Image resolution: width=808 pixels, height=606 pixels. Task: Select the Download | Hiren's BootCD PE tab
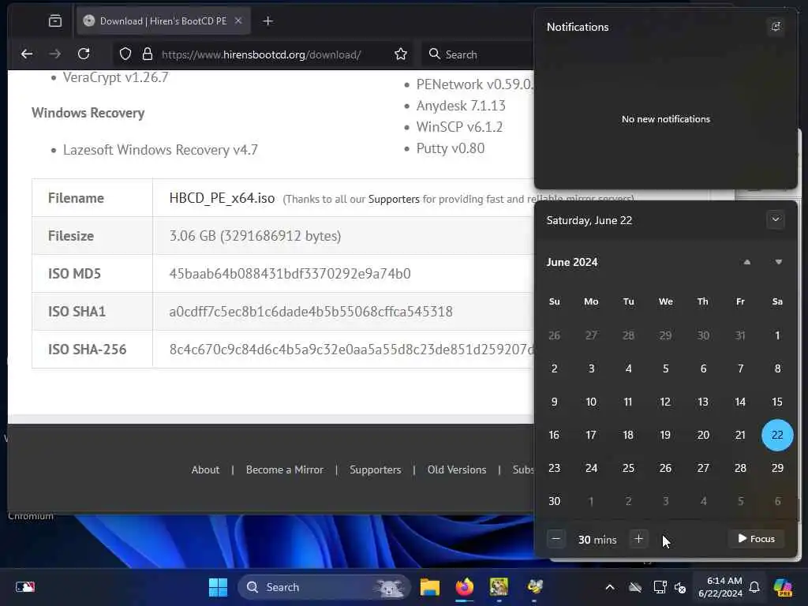coord(163,21)
